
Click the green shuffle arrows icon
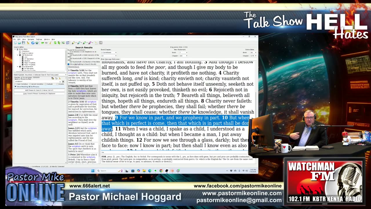coord(63,43)
